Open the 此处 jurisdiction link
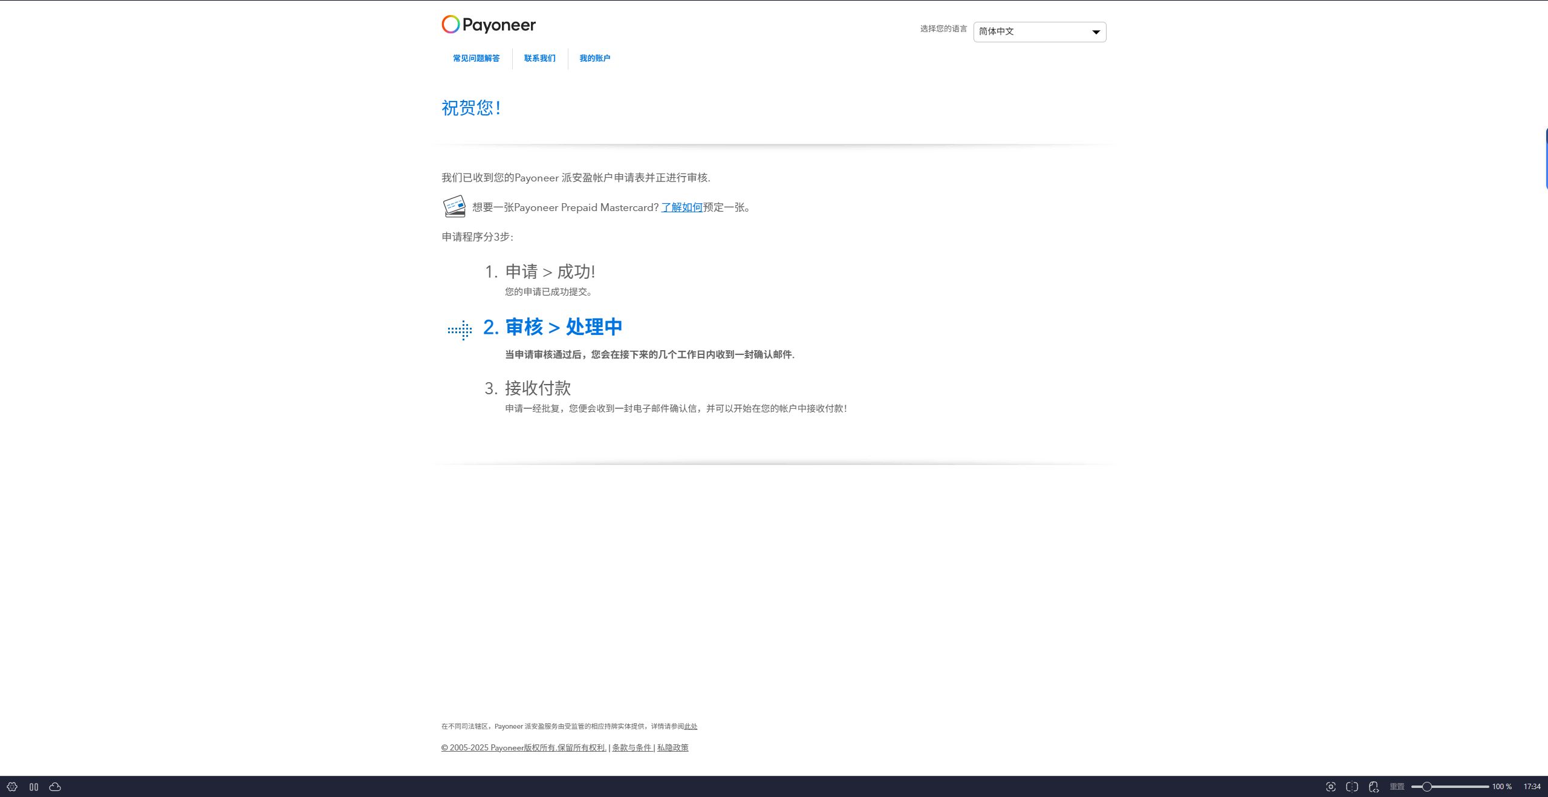 pos(691,726)
